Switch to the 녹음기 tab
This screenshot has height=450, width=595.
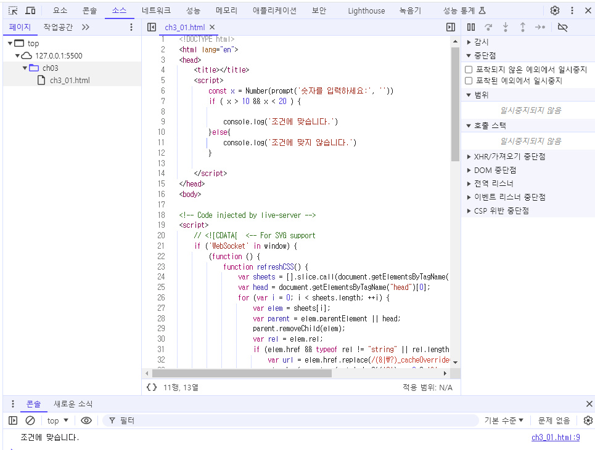(x=410, y=10)
